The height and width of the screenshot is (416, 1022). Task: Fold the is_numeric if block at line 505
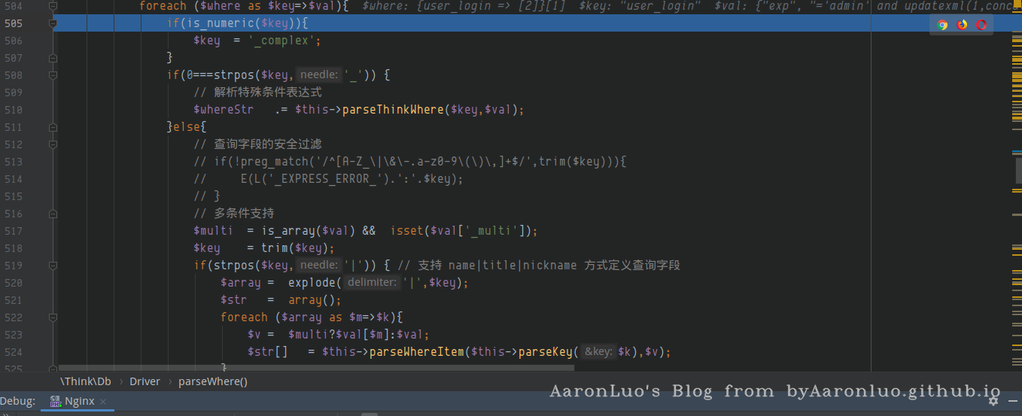53,23
